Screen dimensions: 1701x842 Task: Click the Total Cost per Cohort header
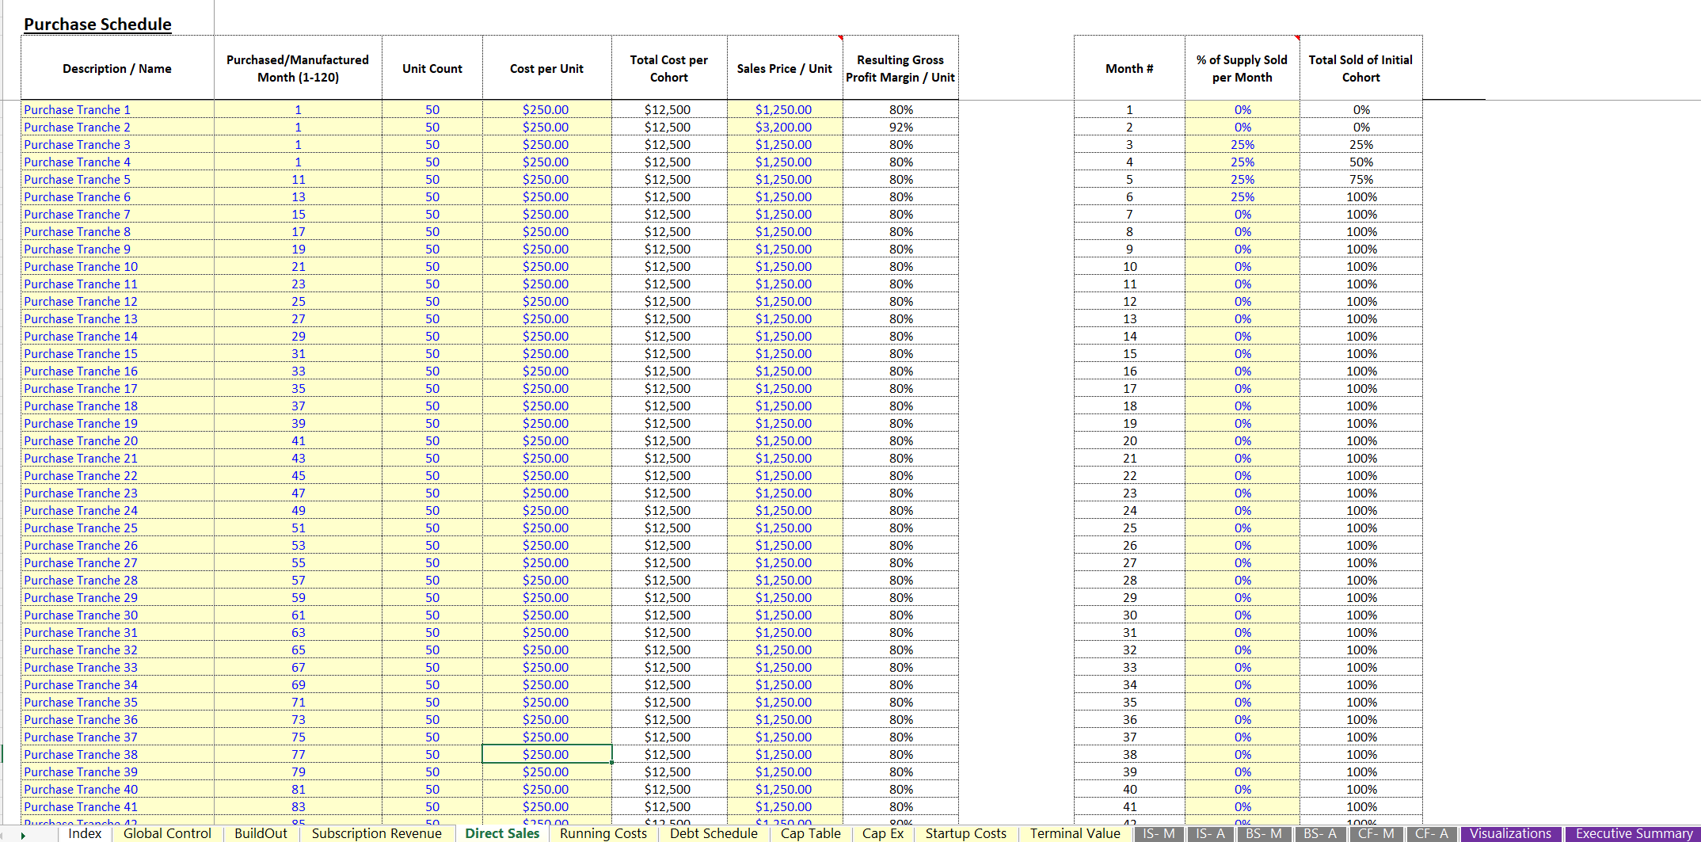tap(669, 68)
